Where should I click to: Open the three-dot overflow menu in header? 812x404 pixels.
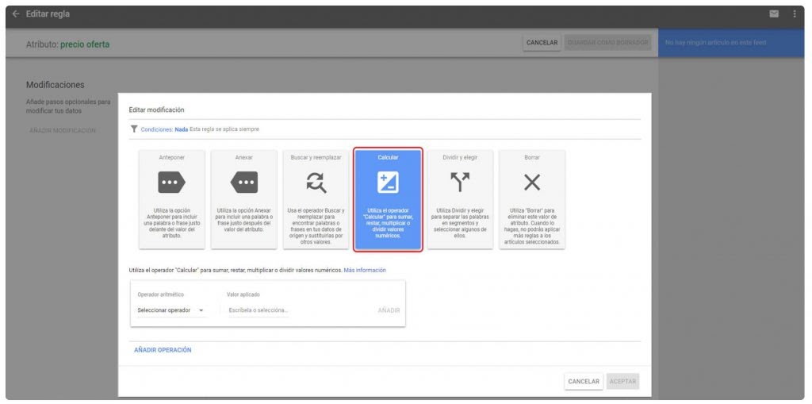(795, 14)
